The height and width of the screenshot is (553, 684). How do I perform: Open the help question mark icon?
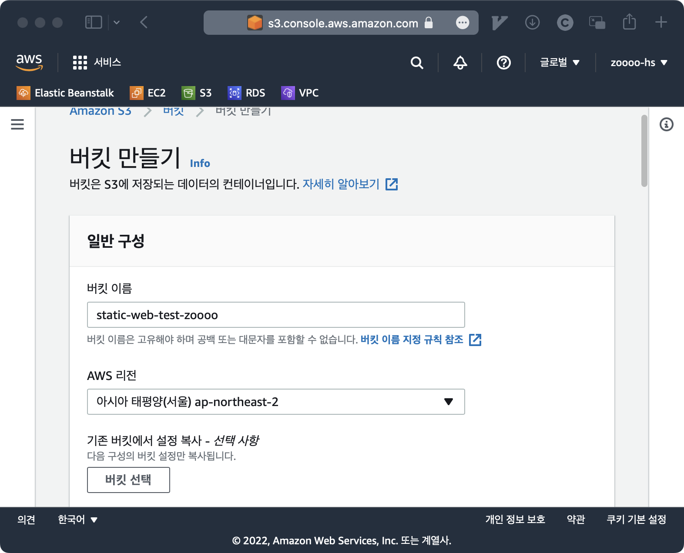click(x=504, y=63)
